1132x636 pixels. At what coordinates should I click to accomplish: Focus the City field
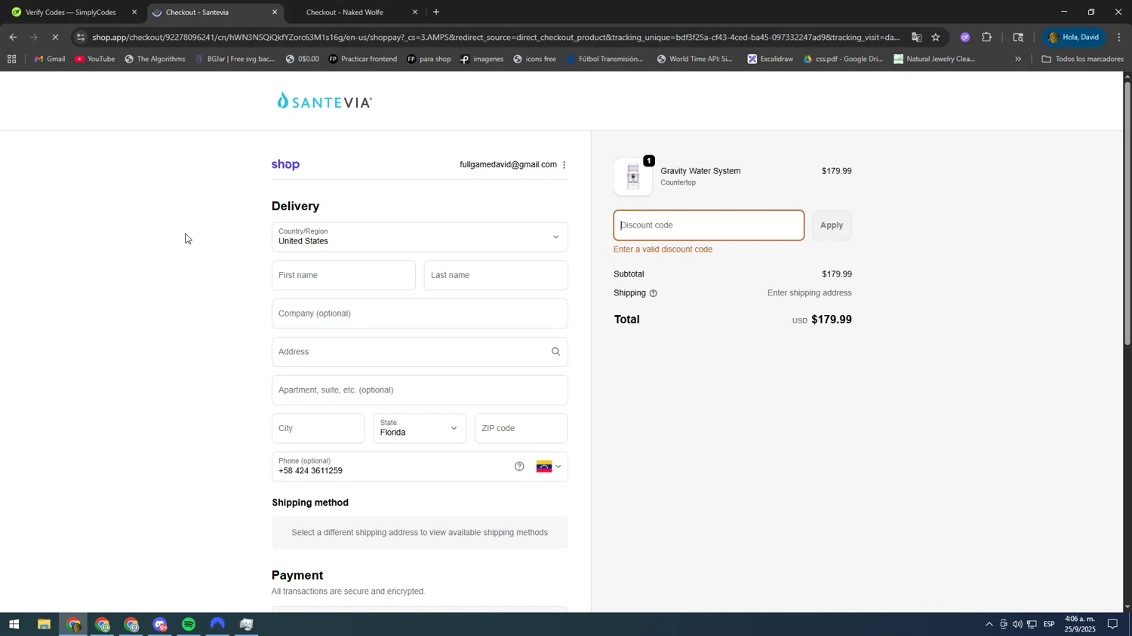tap(318, 428)
